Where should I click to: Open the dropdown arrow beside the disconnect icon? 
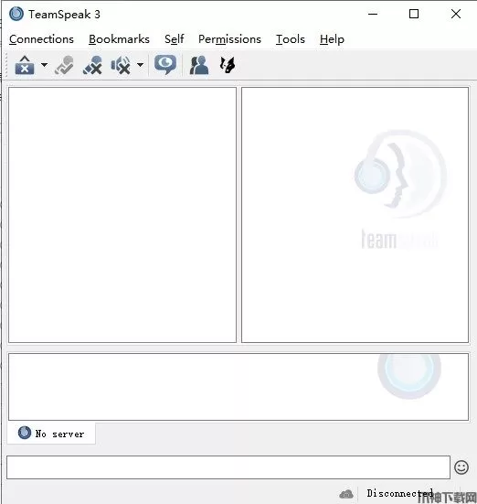tap(44, 65)
